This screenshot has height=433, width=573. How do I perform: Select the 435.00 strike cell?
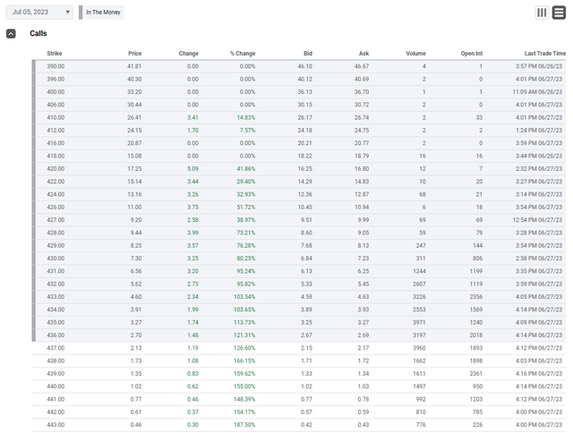point(56,322)
